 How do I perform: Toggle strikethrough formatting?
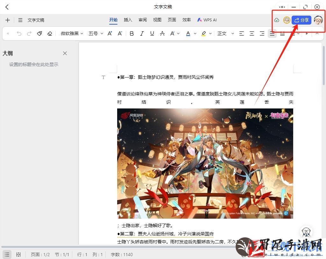point(162,33)
